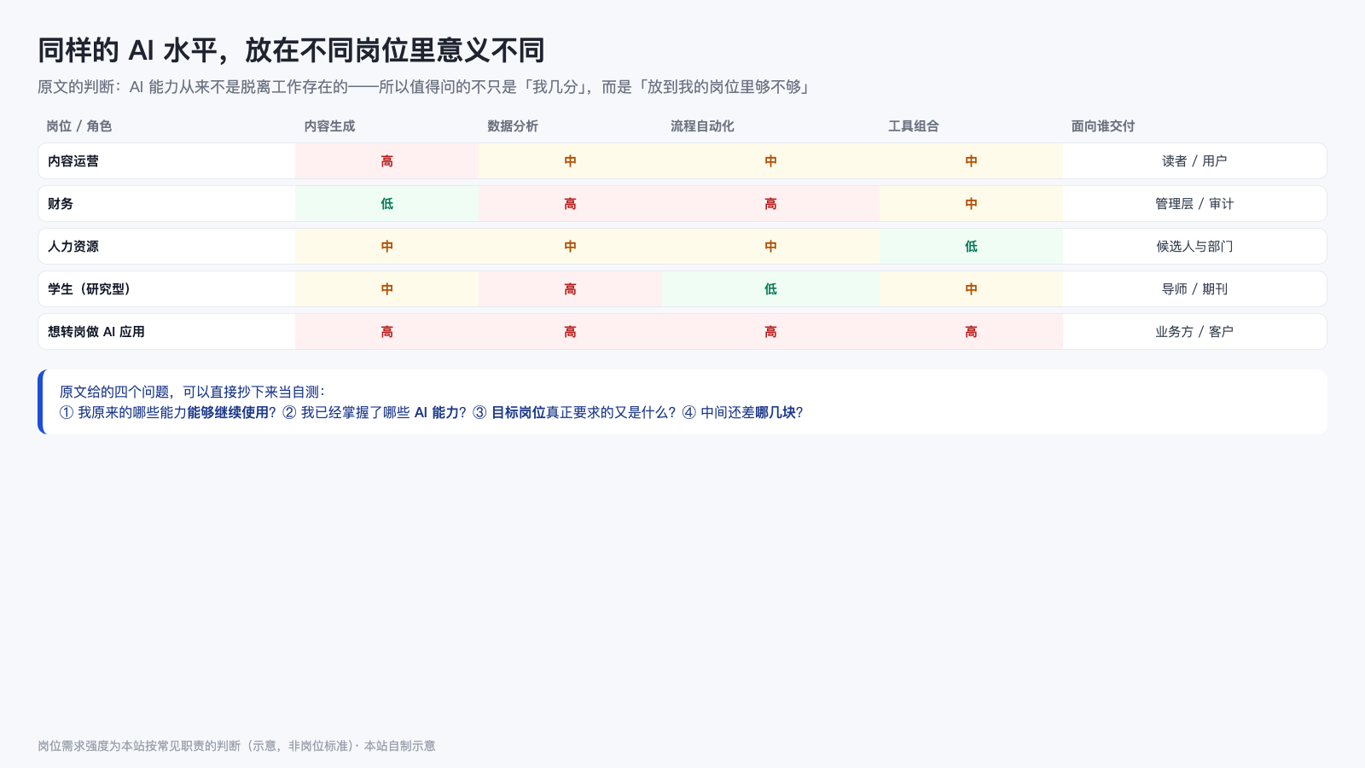Select the 数据分析 column header
The height and width of the screenshot is (768, 1365).
tap(513, 126)
